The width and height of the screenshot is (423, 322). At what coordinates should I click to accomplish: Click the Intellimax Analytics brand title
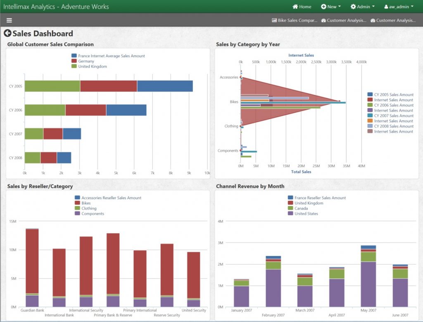pos(57,7)
